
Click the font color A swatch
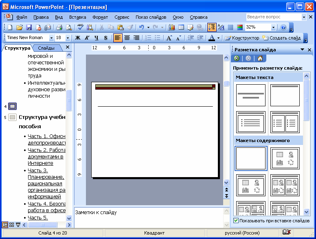click(212, 38)
